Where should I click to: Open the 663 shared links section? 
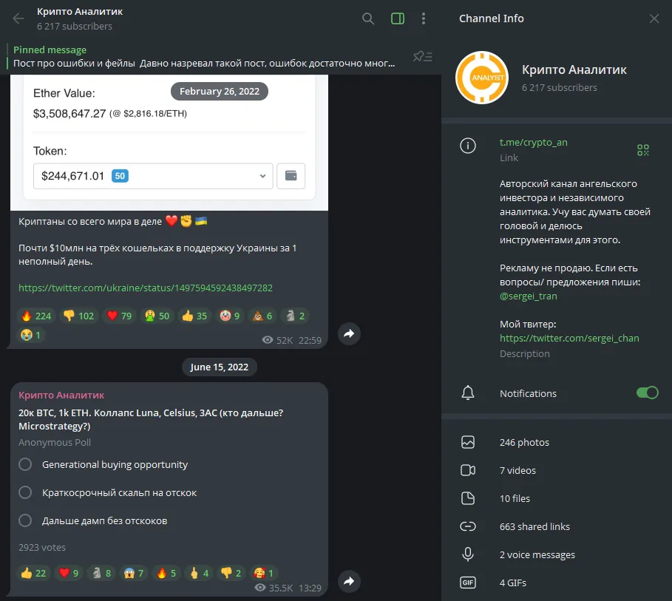click(x=556, y=527)
